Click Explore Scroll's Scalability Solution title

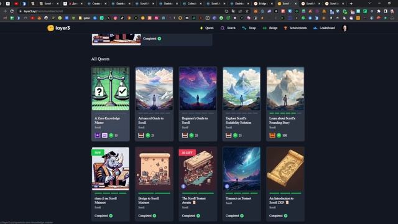[238, 120]
